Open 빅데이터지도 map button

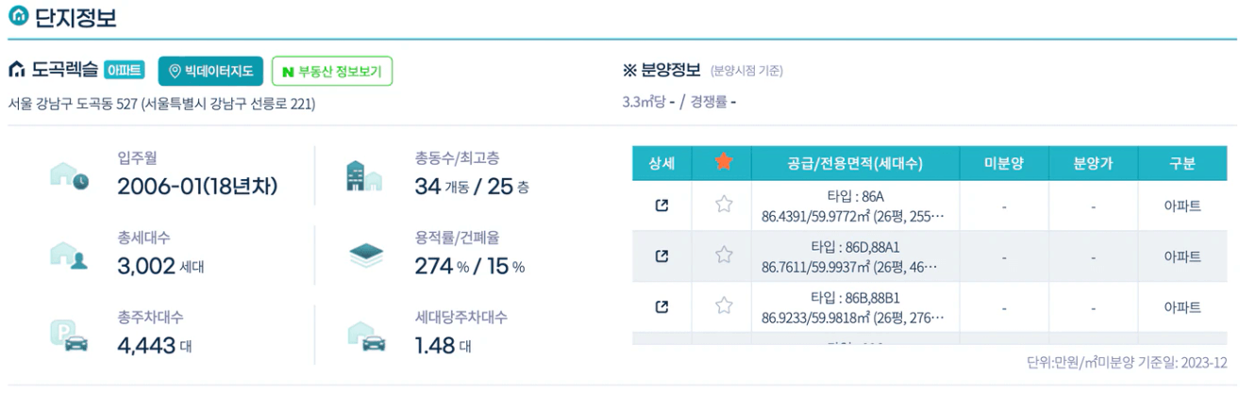(x=210, y=72)
